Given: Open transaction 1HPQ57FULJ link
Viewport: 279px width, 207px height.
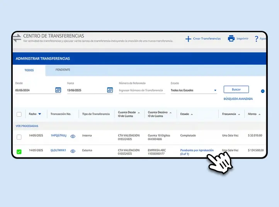Looking at the screenshot, I should click(x=58, y=136).
